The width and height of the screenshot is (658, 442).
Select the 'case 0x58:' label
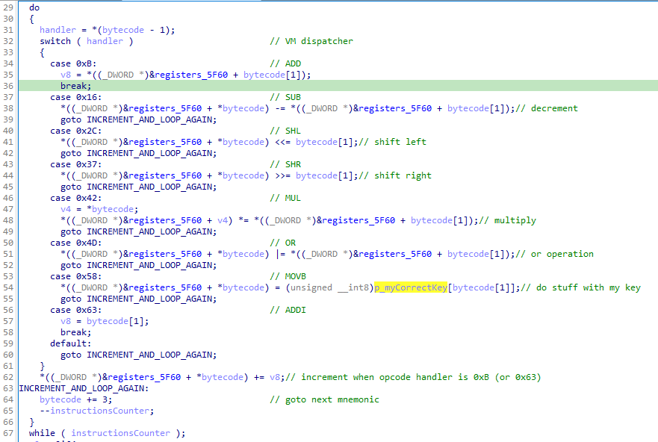point(76,276)
